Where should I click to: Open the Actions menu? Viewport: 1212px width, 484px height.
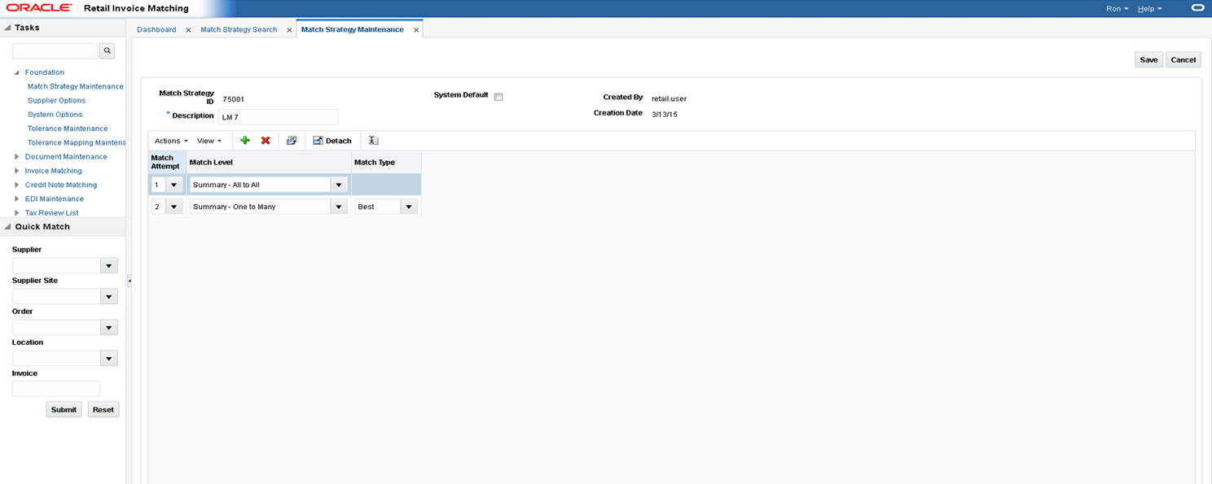171,141
